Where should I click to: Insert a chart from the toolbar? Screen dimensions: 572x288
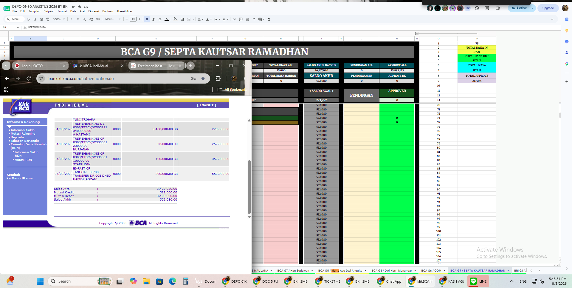(x=247, y=19)
